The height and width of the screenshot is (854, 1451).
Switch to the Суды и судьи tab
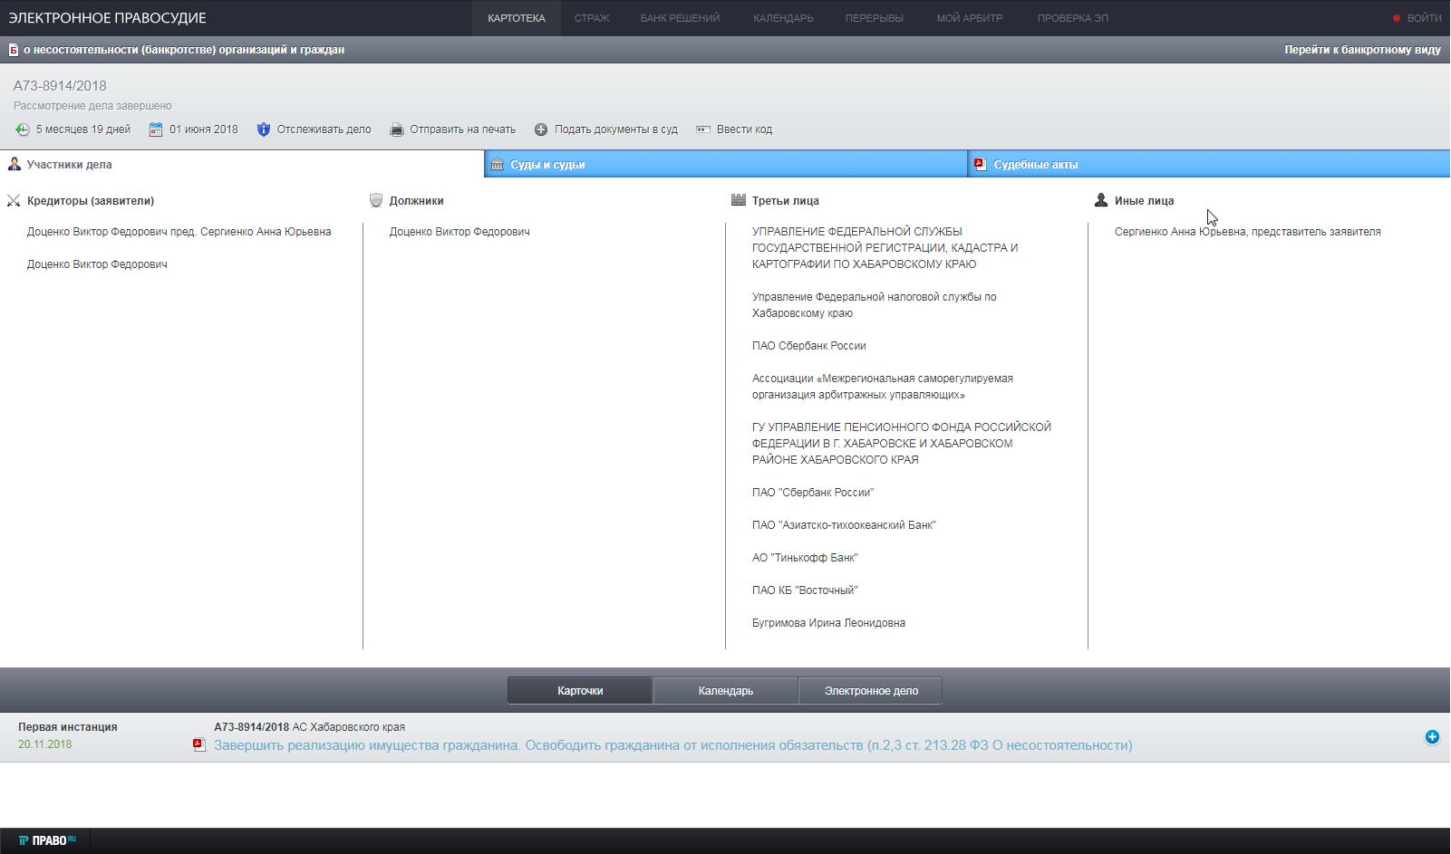point(547,165)
